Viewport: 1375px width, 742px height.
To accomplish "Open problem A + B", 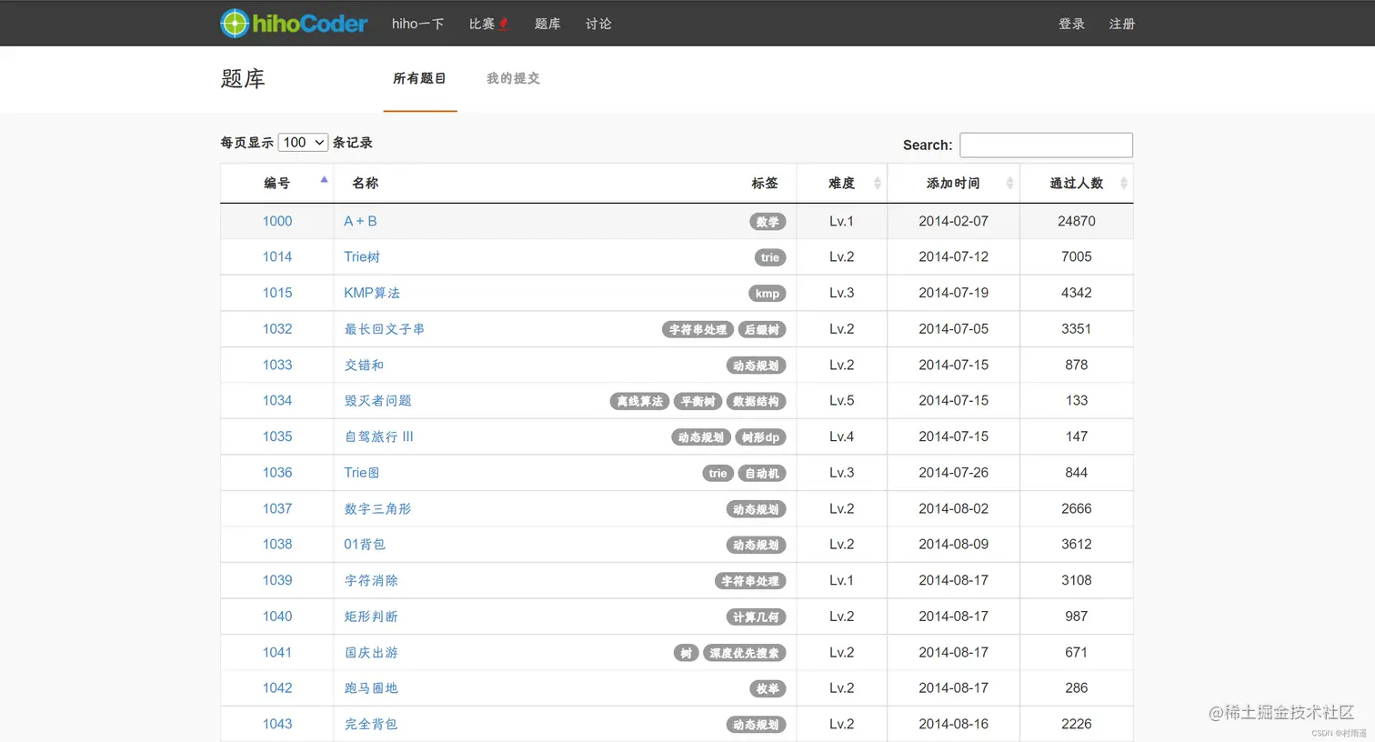I will (x=360, y=221).
